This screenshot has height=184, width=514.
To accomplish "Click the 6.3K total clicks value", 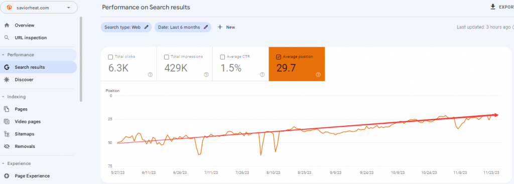I will (x=119, y=68).
